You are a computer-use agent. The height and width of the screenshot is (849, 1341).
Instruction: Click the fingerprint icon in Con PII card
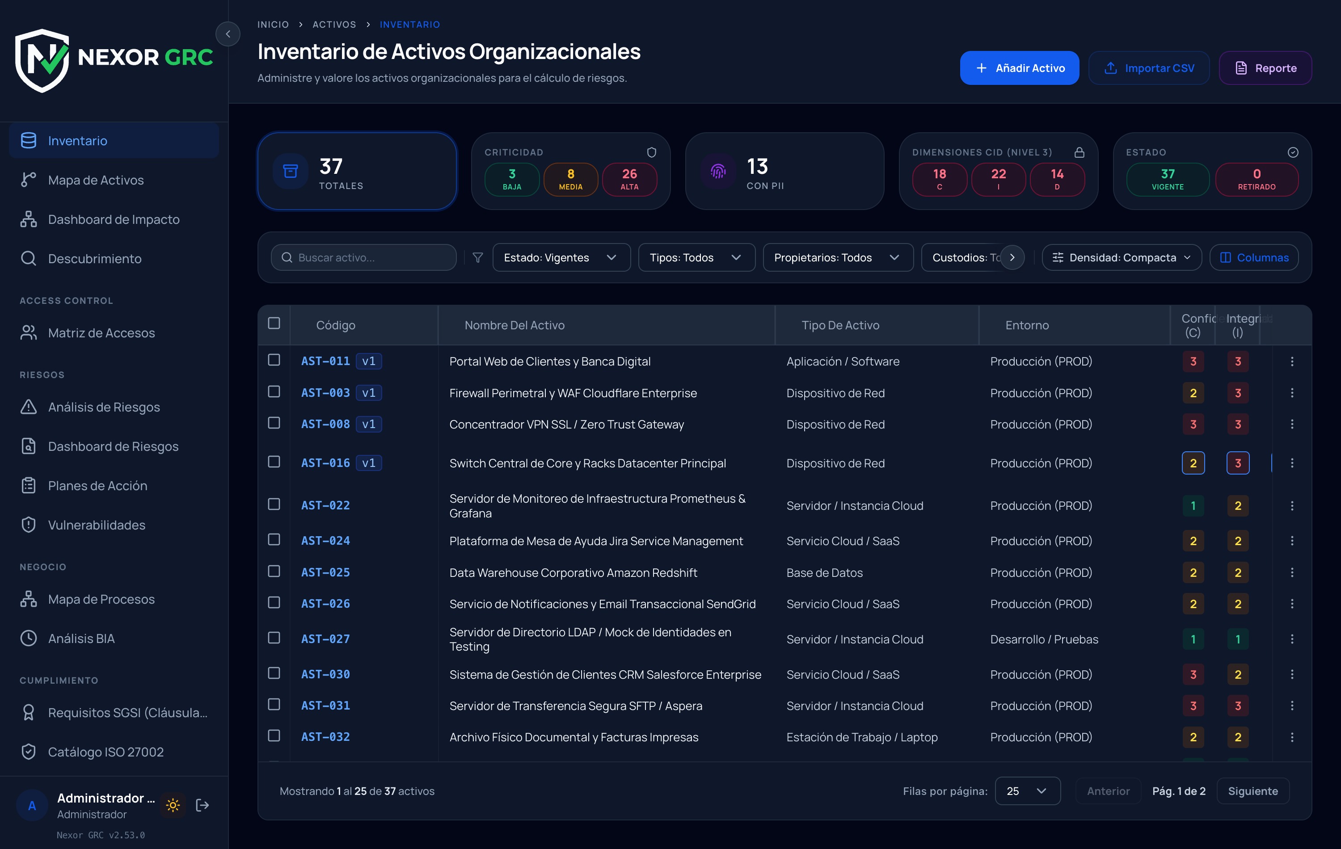pyautogui.click(x=718, y=171)
